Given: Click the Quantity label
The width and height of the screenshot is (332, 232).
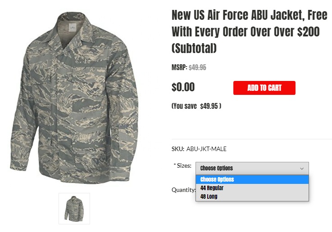Looking at the screenshot, I should 183,190.
